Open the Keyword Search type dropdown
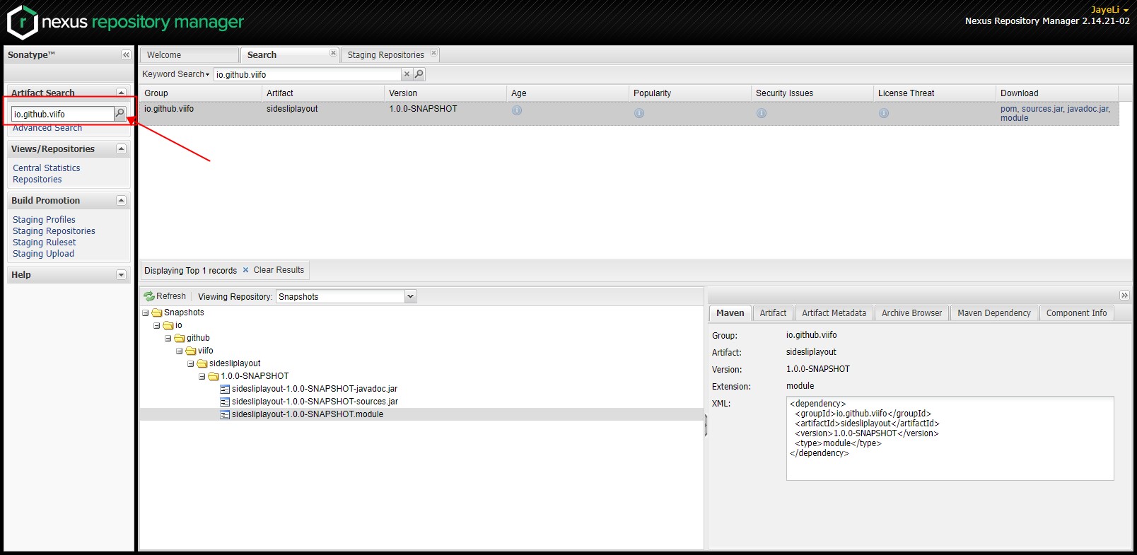This screenshot has width=1137, height=555. click(x=176, y=74)
